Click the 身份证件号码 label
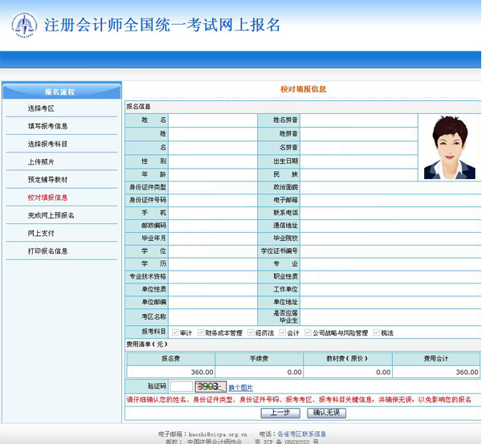The image size is (482, 444). [x=148, y=200]
